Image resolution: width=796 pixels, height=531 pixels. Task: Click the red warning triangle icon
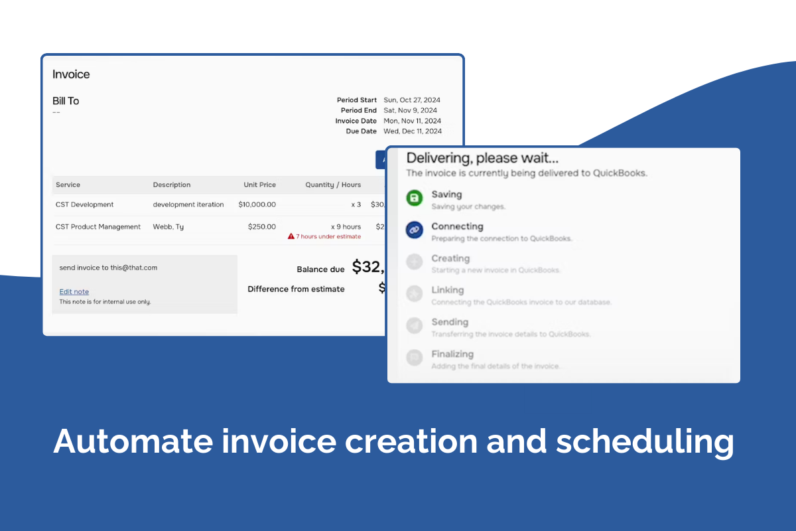point(291,236)
